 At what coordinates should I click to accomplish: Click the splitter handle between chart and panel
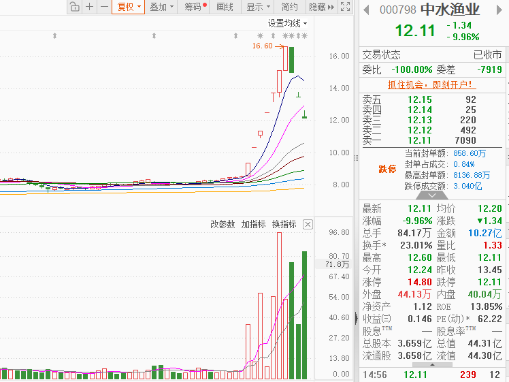[356, 158]
